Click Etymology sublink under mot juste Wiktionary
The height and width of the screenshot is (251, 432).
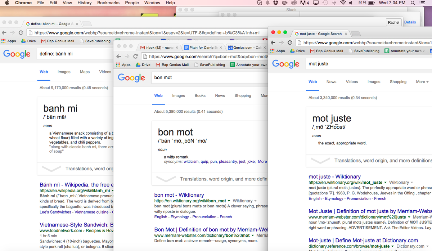[x=334, y=198]
